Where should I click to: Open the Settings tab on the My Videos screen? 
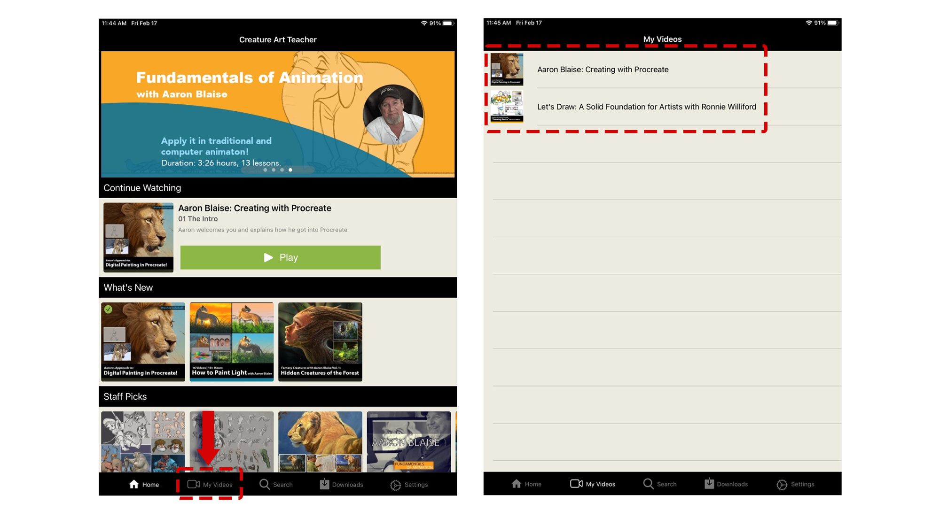(795, 484)
